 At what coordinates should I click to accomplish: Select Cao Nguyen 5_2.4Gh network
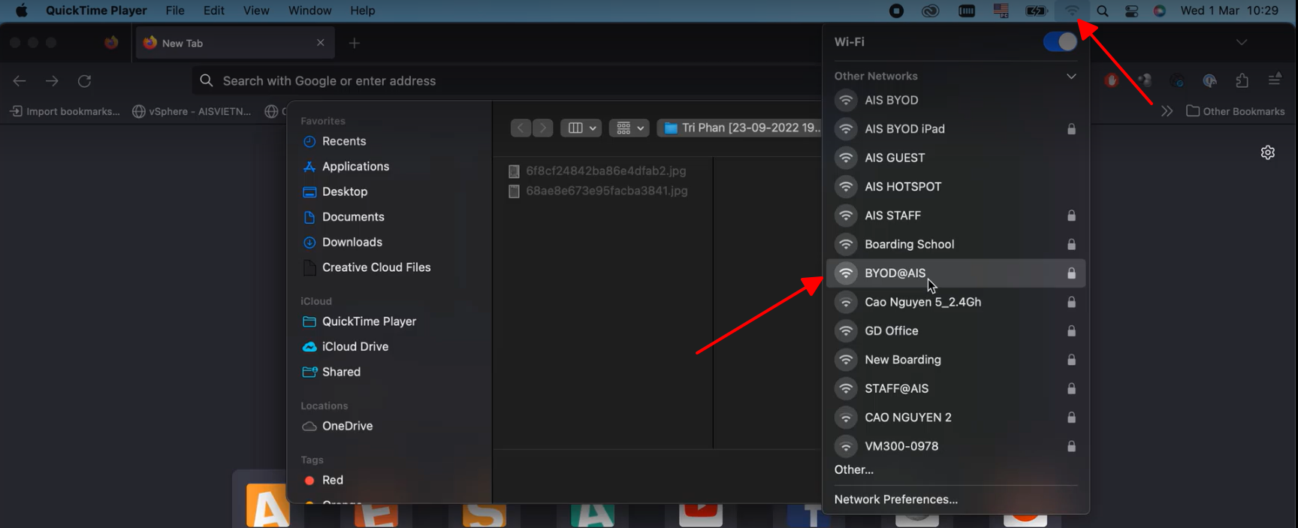click(x=955, y=302)
